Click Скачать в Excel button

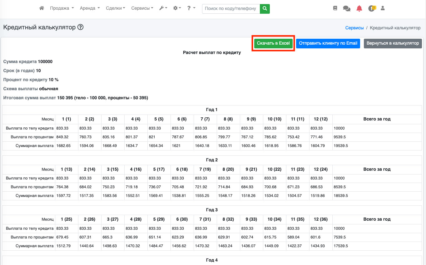[273, 43]
